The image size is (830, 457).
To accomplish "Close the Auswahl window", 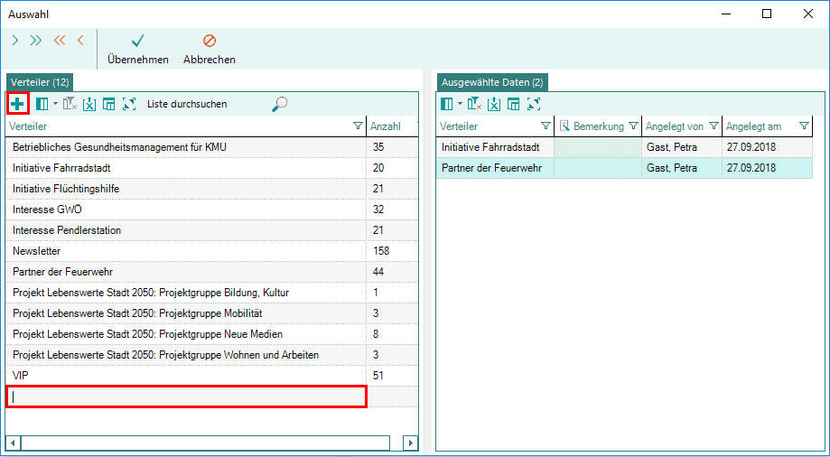I will click(x=808, y=14).
